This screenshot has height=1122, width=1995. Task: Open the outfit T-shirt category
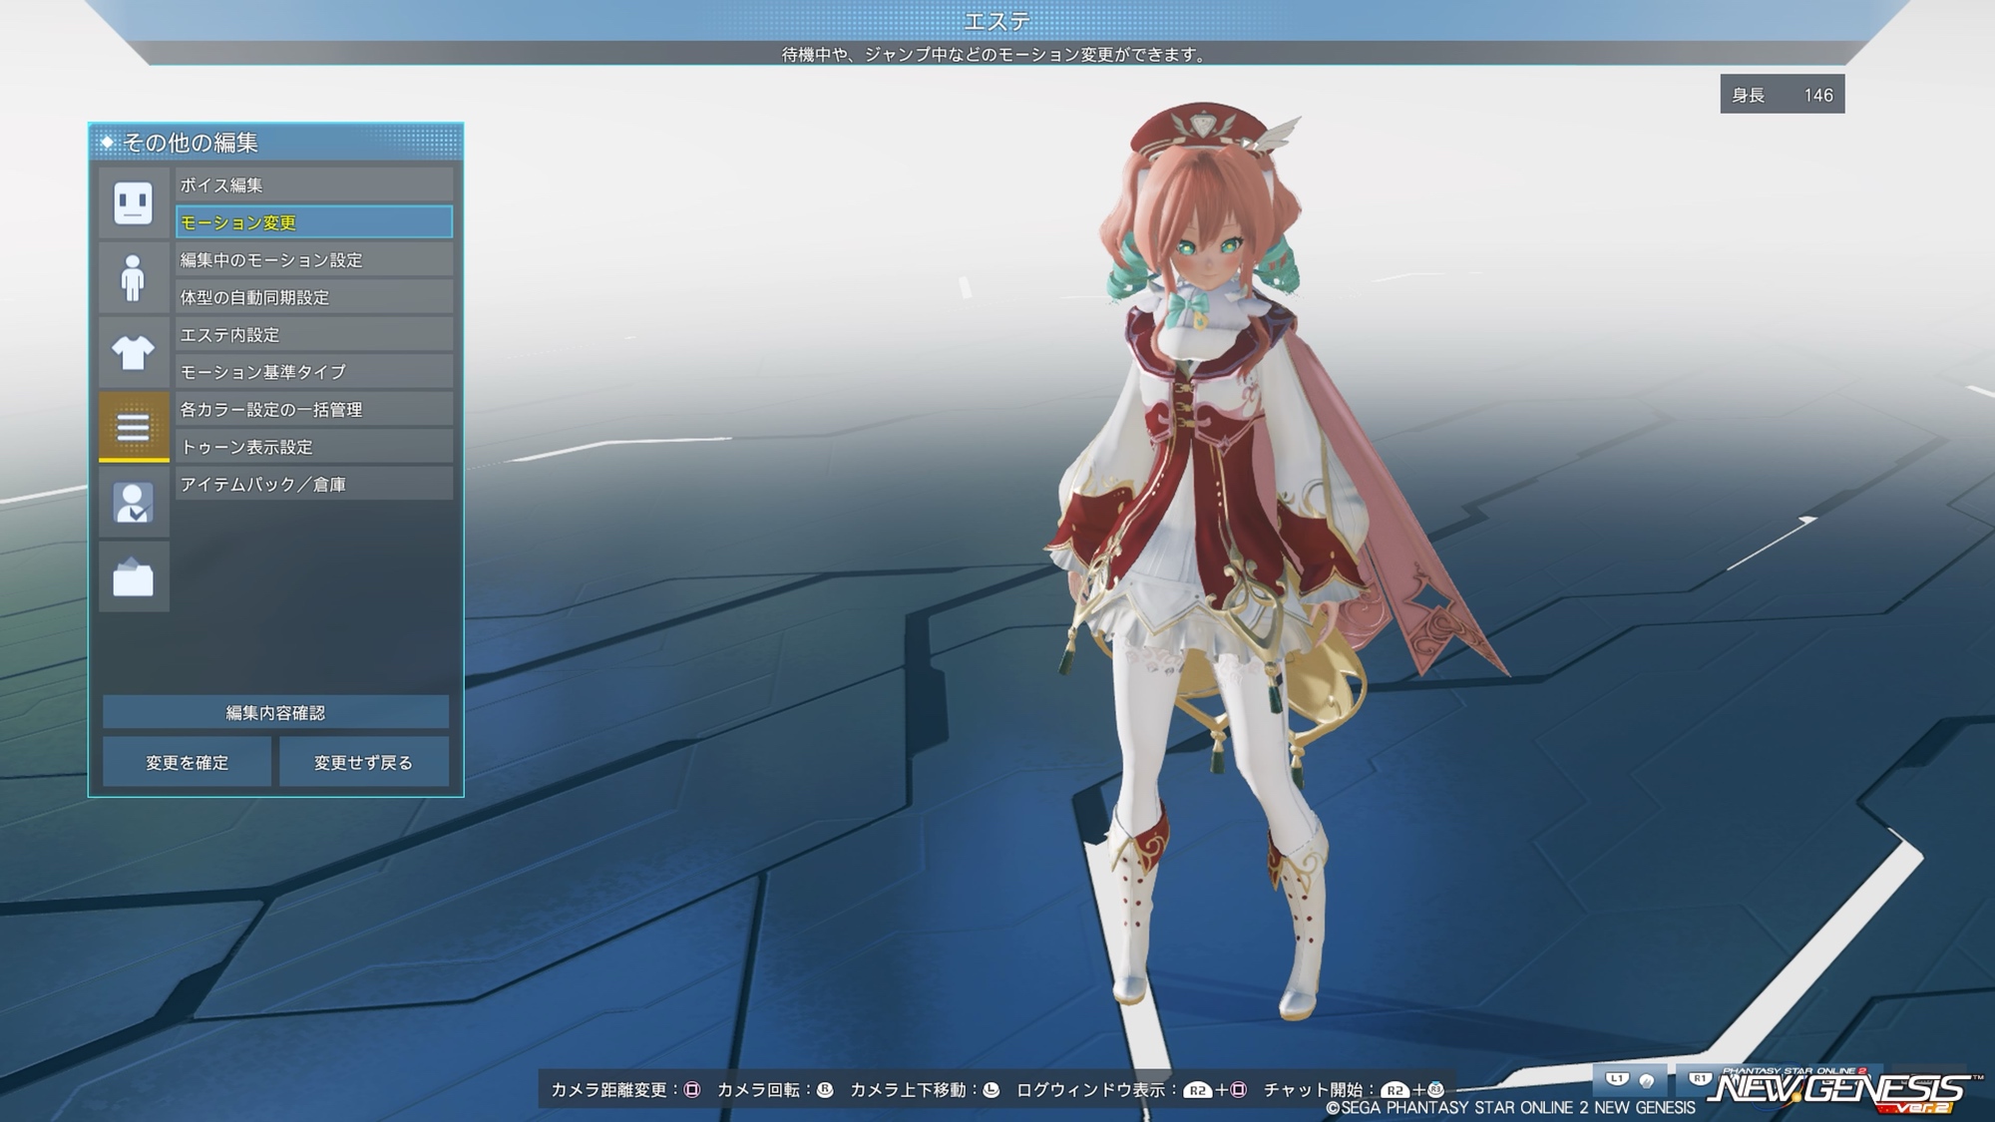click(x=134, y=353)
